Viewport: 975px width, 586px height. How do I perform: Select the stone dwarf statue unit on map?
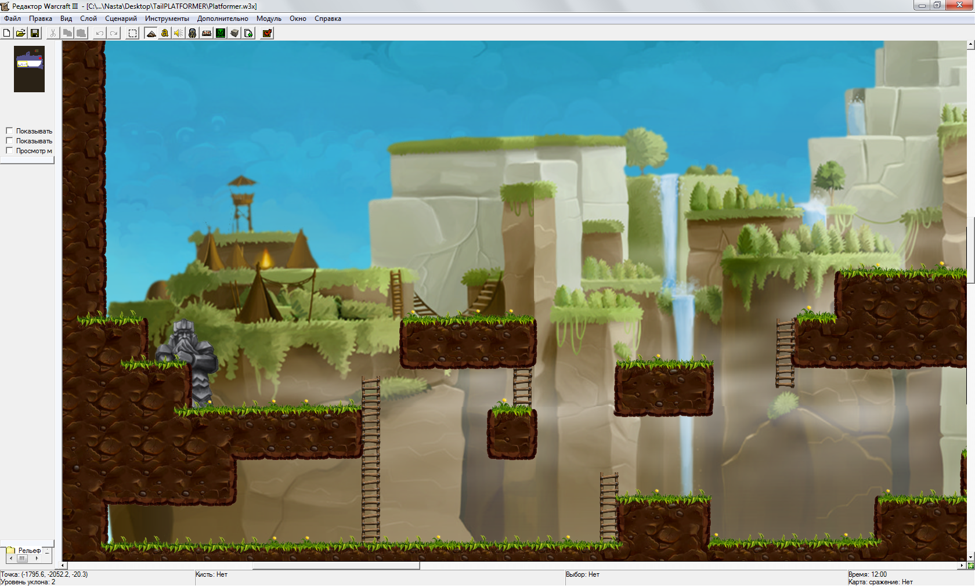pyautogui.click(x=187, y=361)
